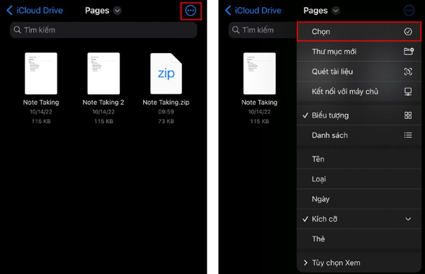This screenshot has width=425, height=274.
Task: Click the Note Taking 2 file name
Action: tap(103, 103)
